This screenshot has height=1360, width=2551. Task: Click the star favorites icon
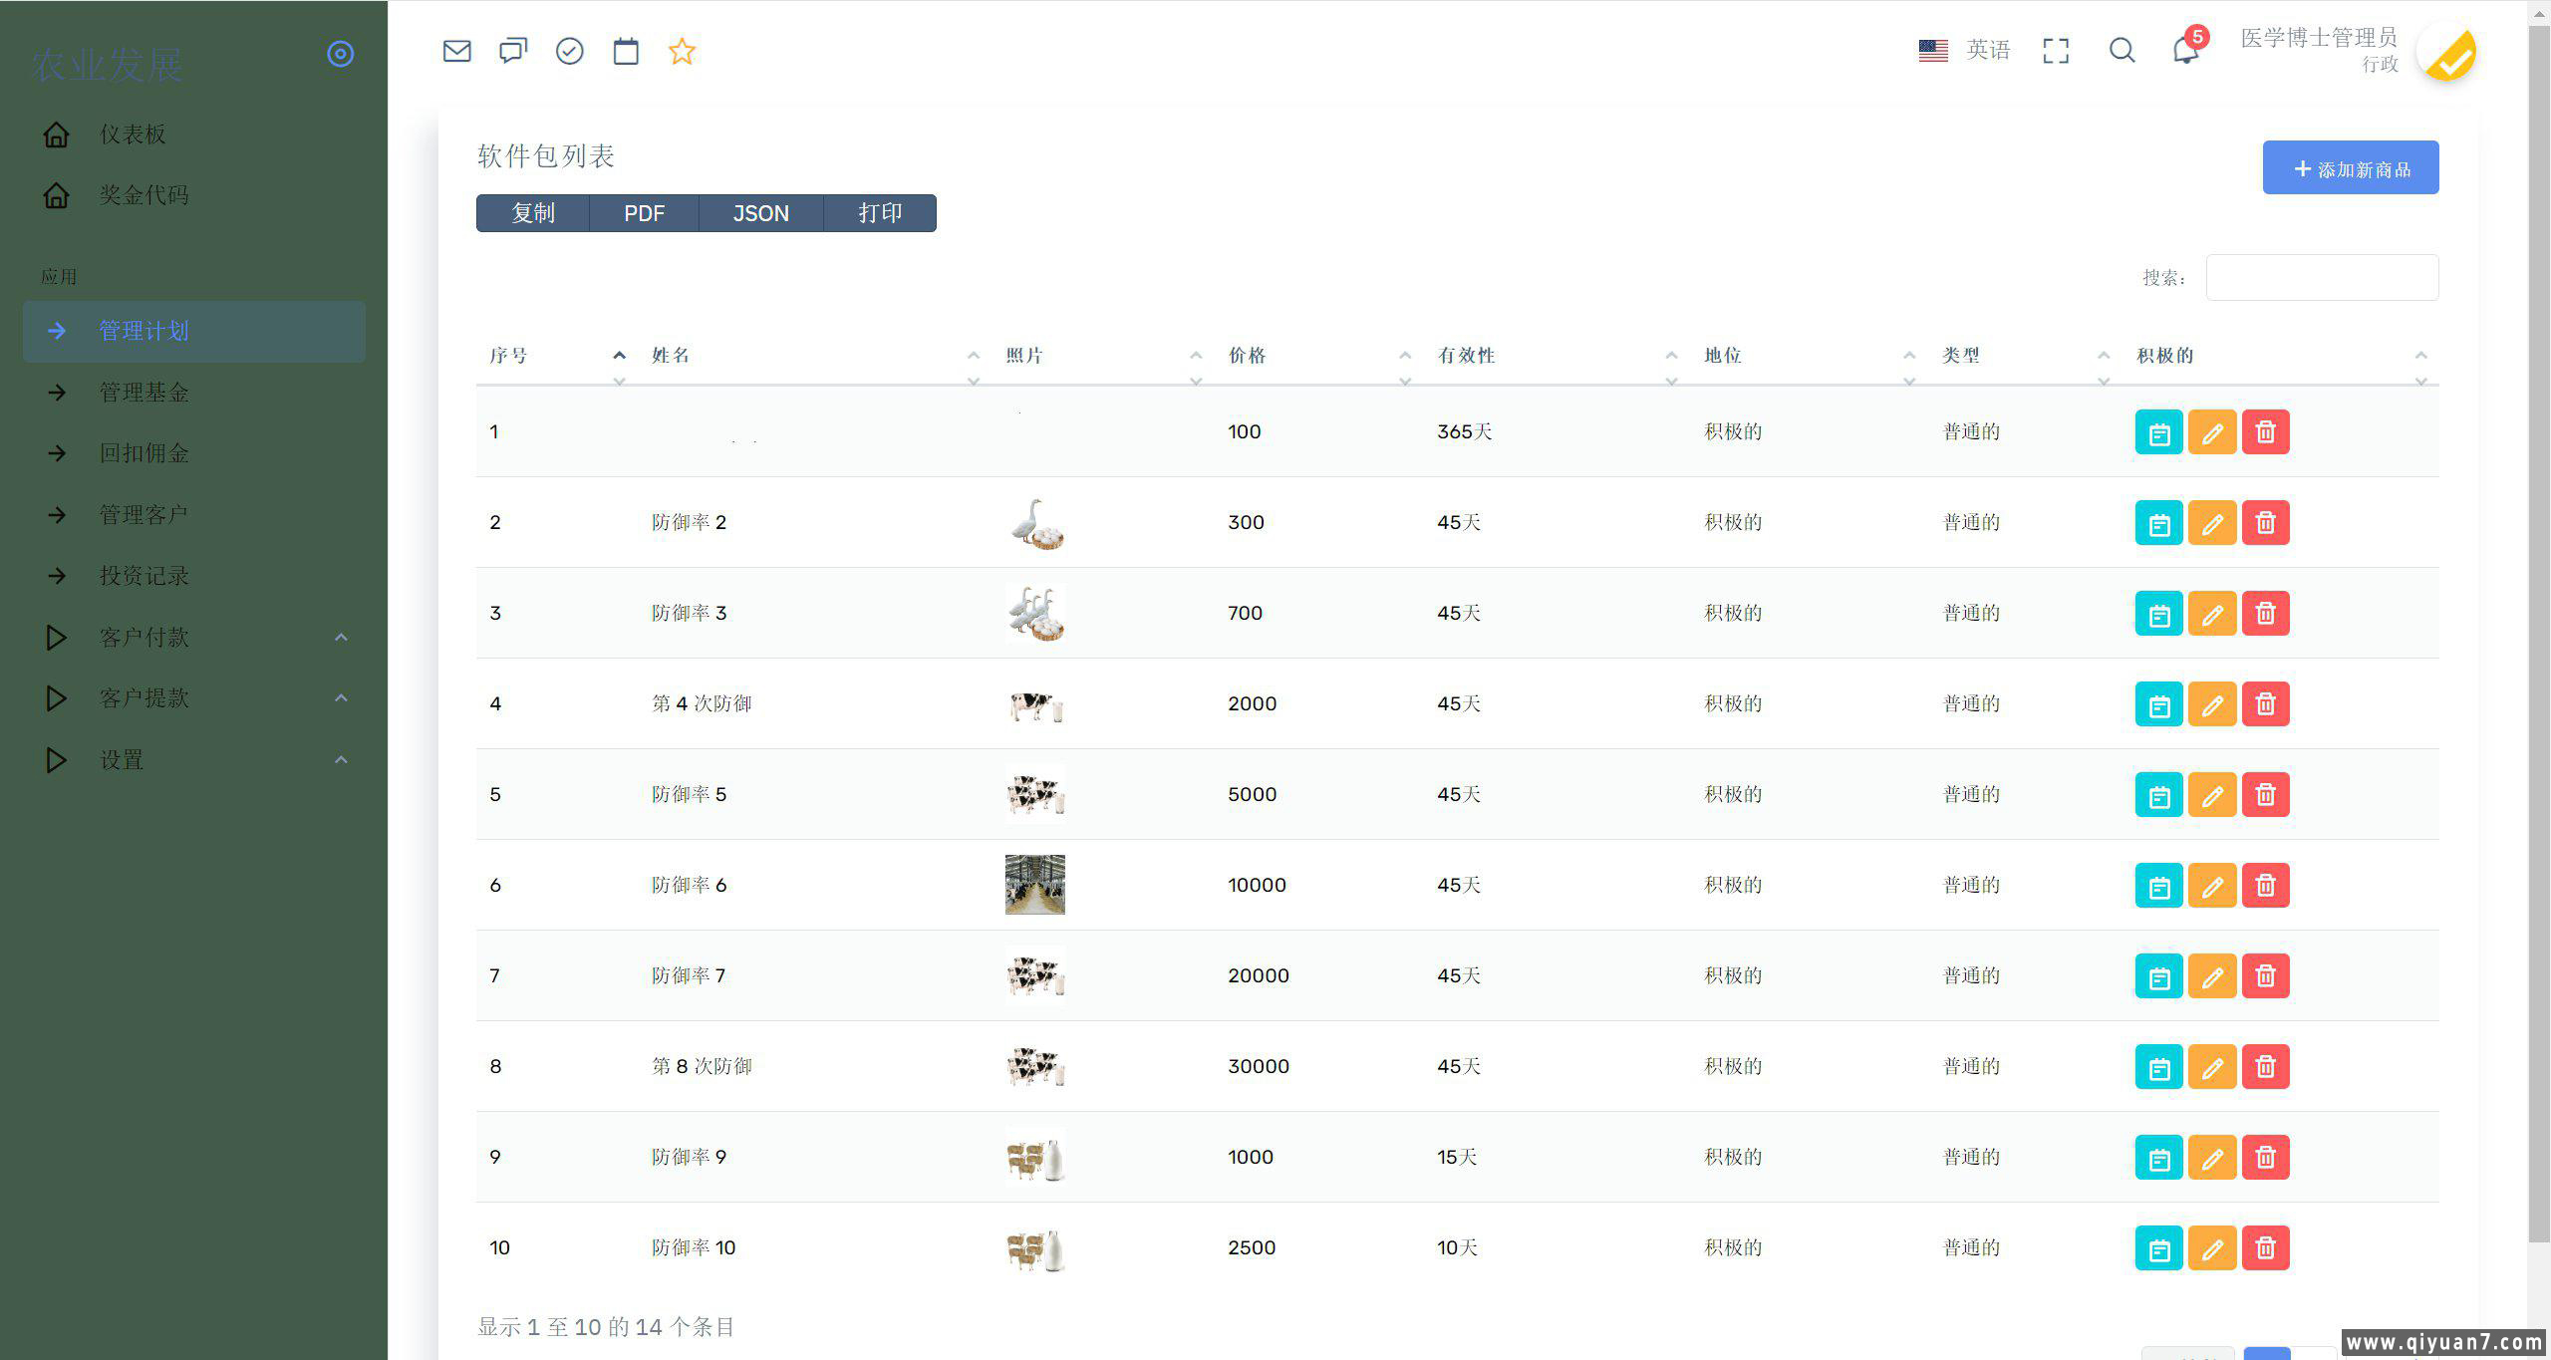click(682, 51)
